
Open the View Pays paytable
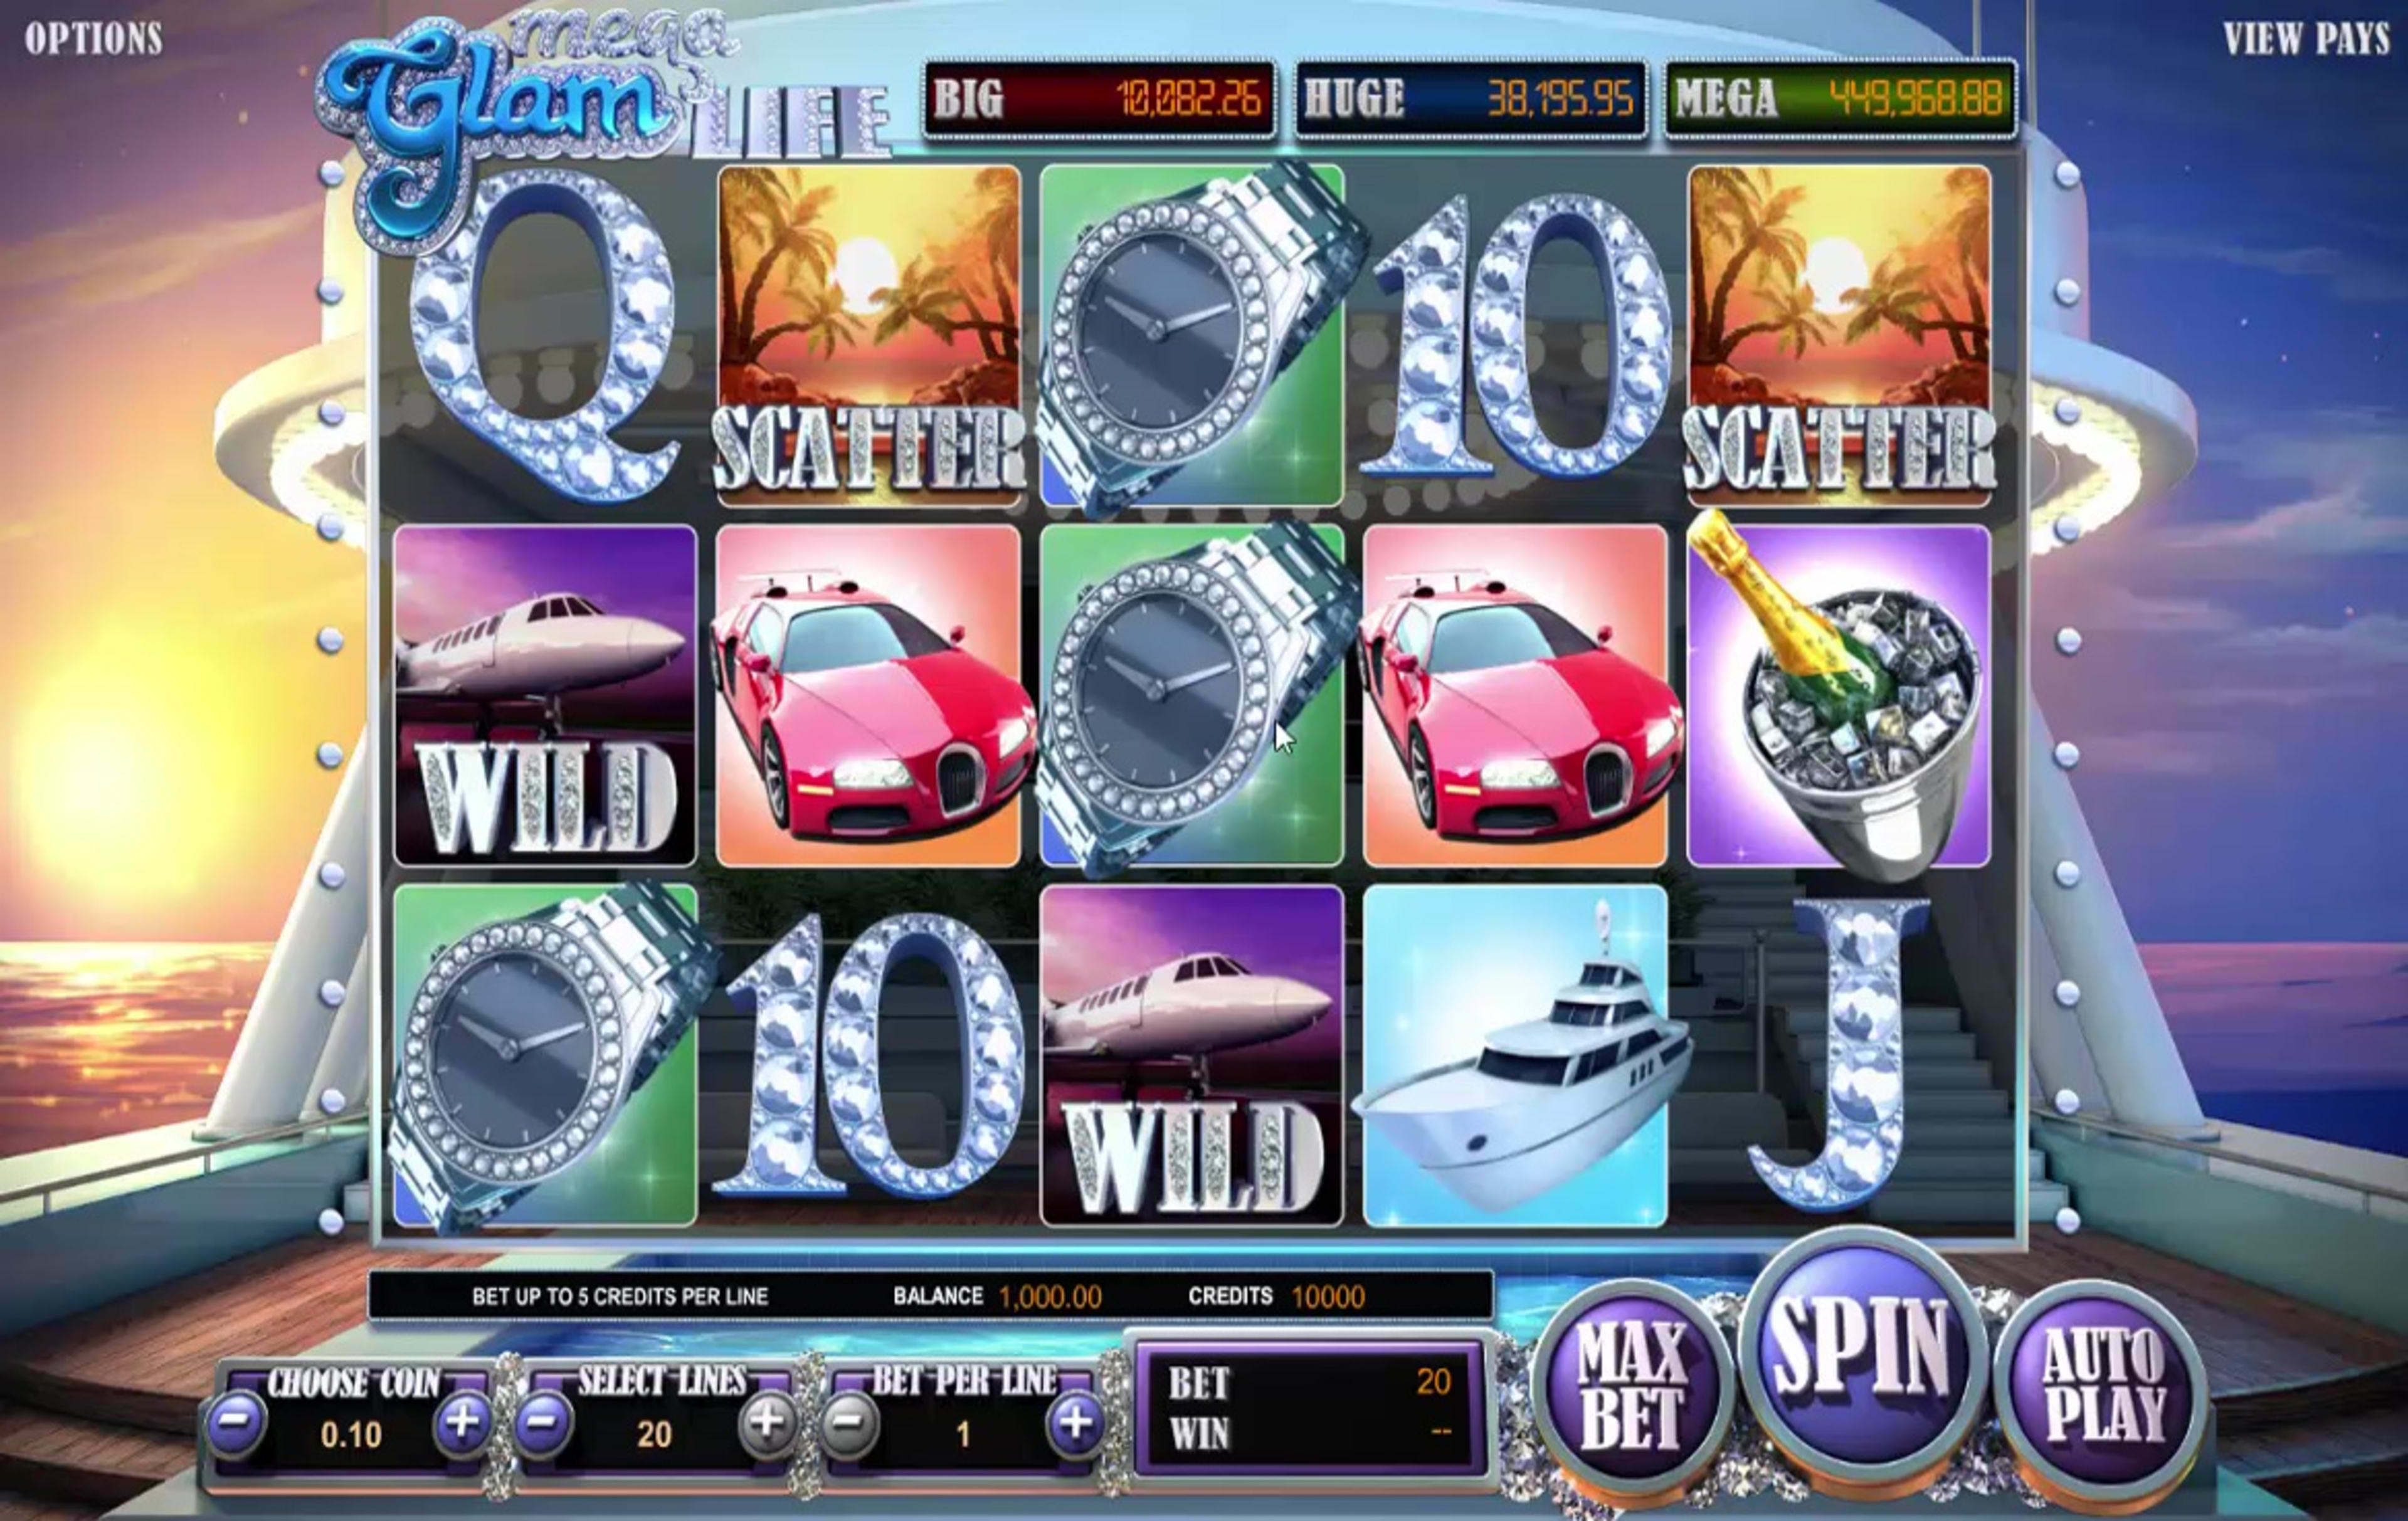click(2306, 38)
